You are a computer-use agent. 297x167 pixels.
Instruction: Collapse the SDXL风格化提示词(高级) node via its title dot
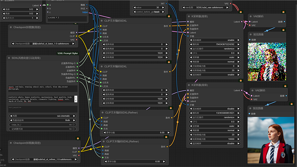click(9, 58)
